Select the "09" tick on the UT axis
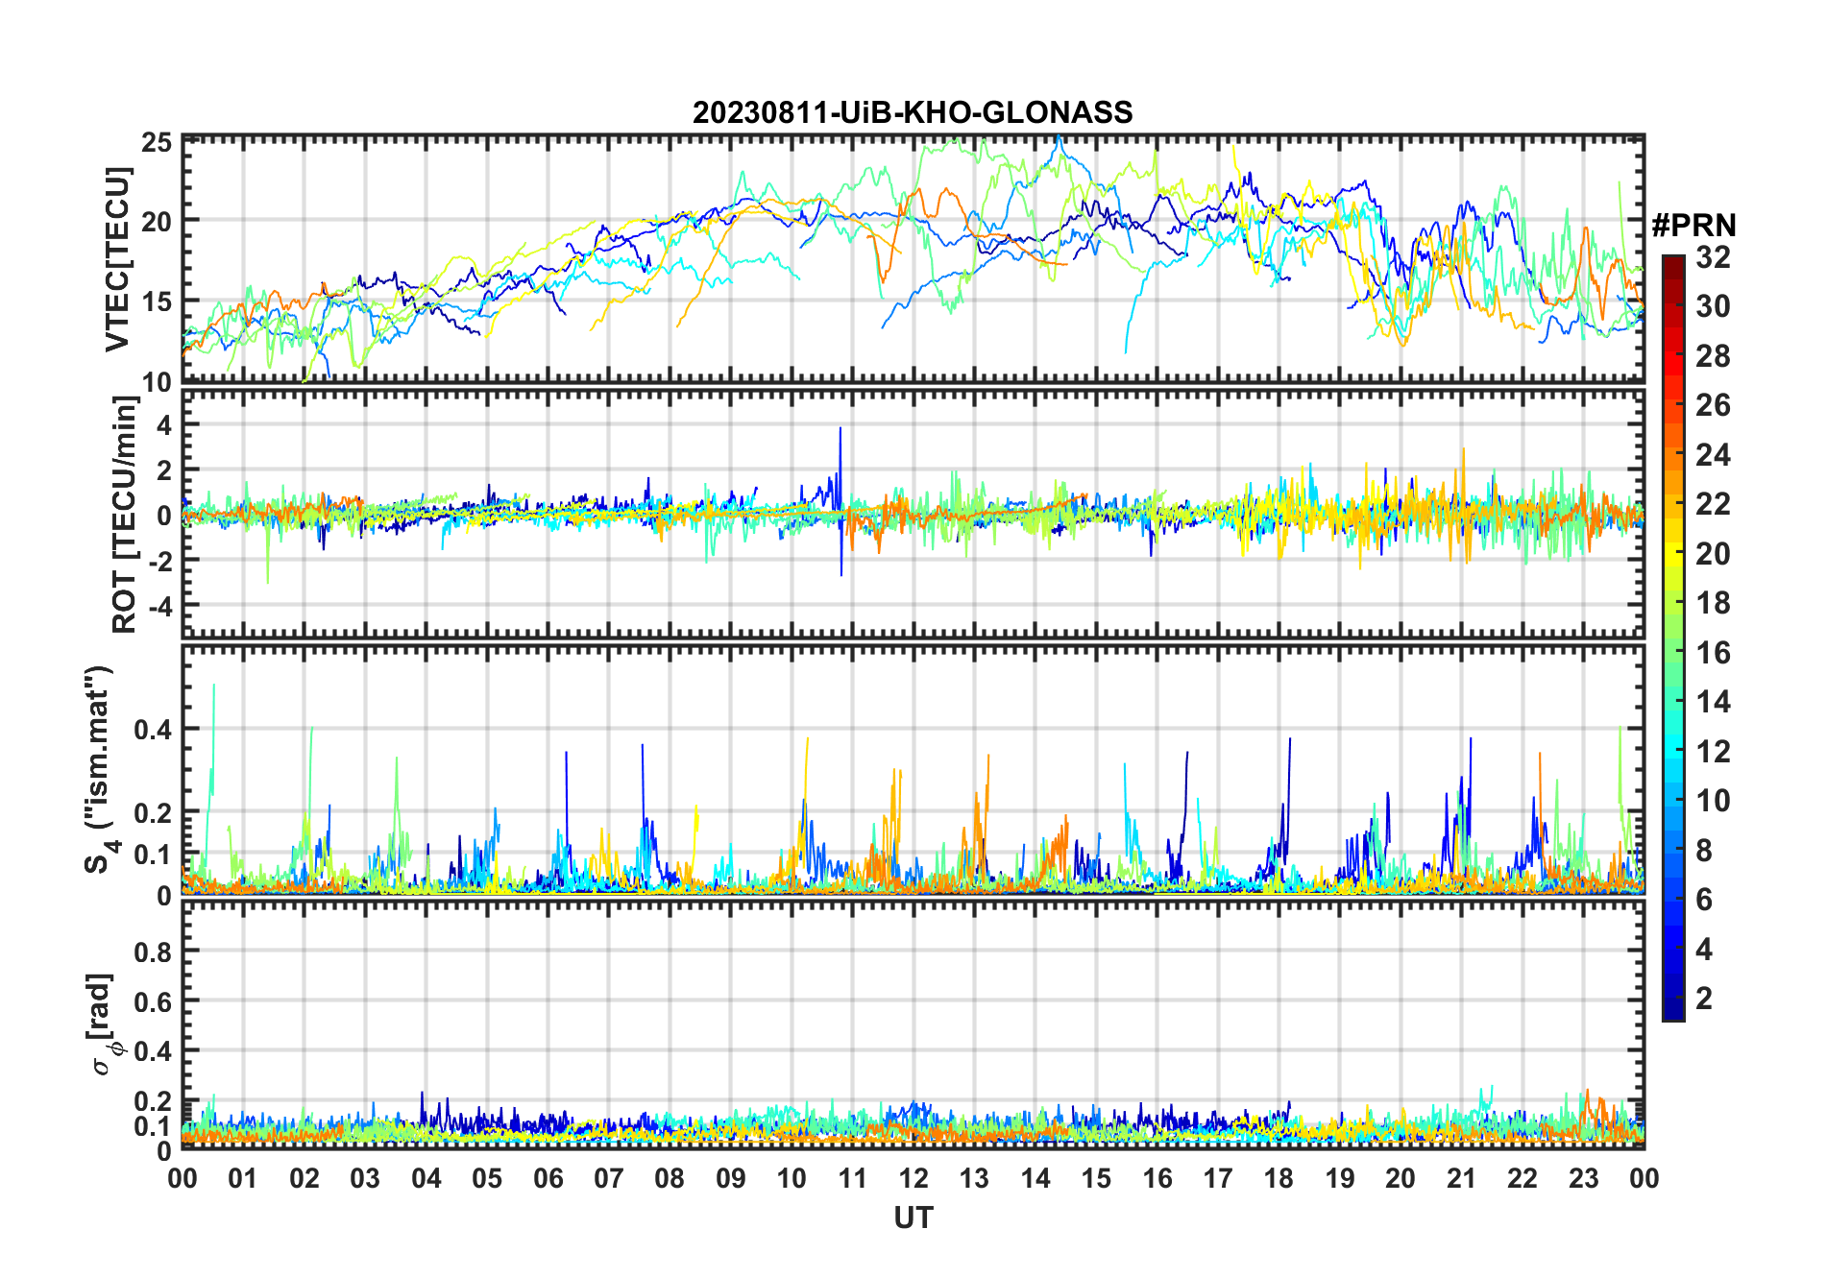1827x1277 pixels. tap(731, 1178)
